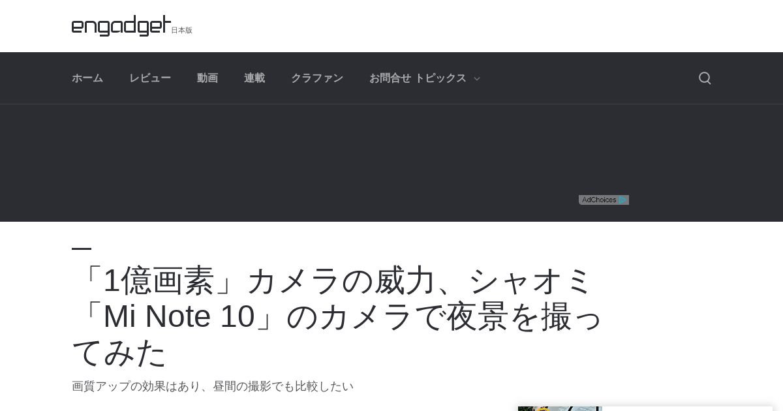783x411 pixels.
Task: Go to ホーム in navigation
Action: coord(87,78)
